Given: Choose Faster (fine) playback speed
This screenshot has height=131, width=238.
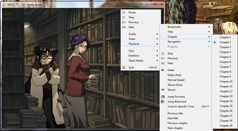Looking at the screenshot, I should tap(186, 75).
